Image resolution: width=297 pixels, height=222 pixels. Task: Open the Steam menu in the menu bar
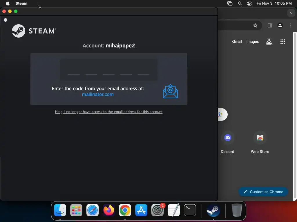click(x=21, y=3)
